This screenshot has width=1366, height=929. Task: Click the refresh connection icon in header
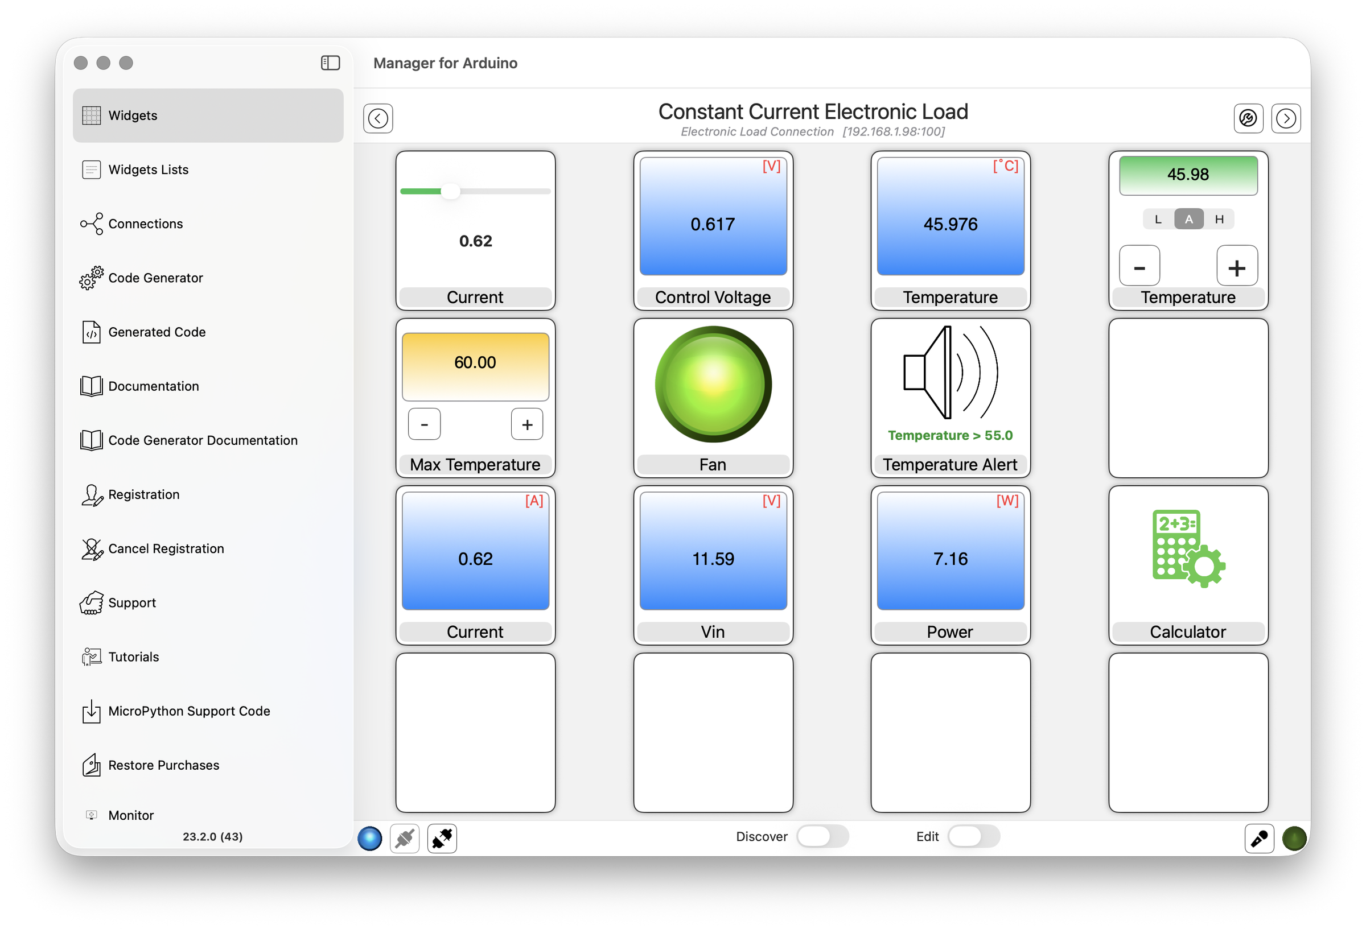1248,118
